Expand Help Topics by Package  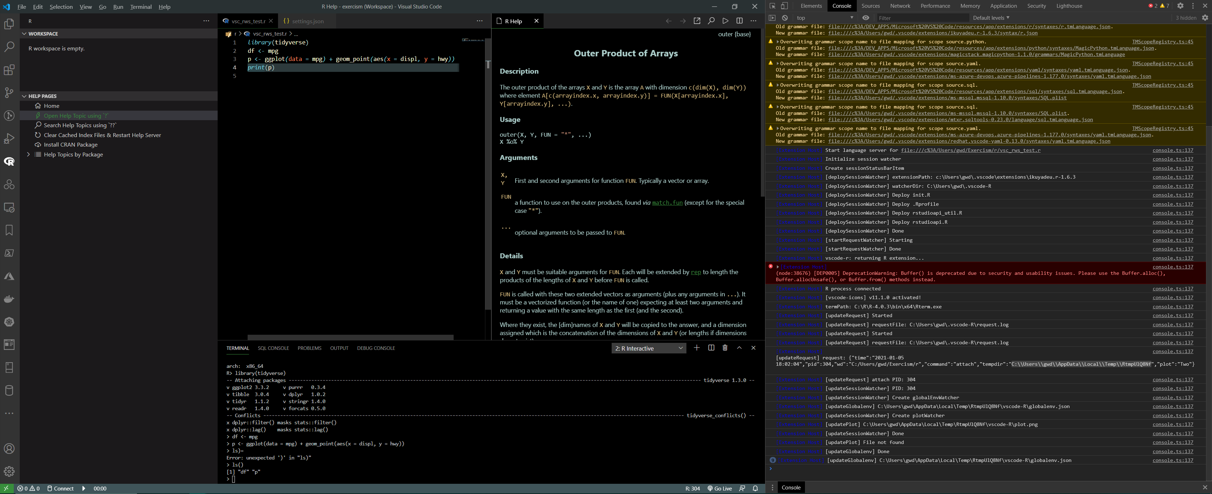[x=28, y=155]
